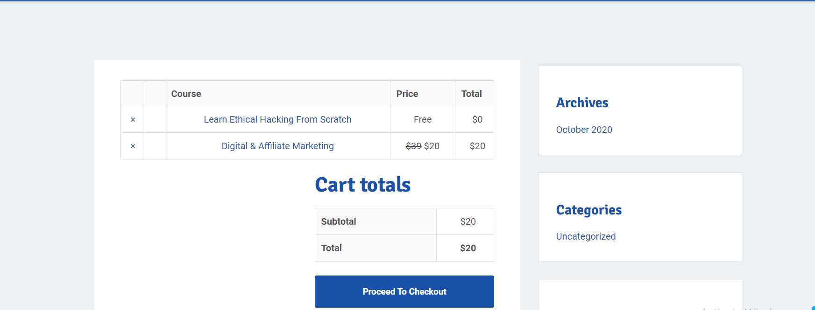The height and width of the screenshot is (310, 815).
Task: Click the Course column header
Action: (x=186, y=94)
